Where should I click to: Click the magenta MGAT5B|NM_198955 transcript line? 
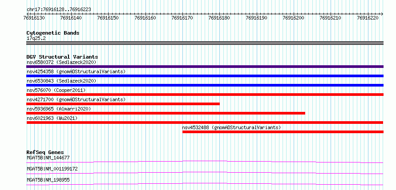[205, 184]
